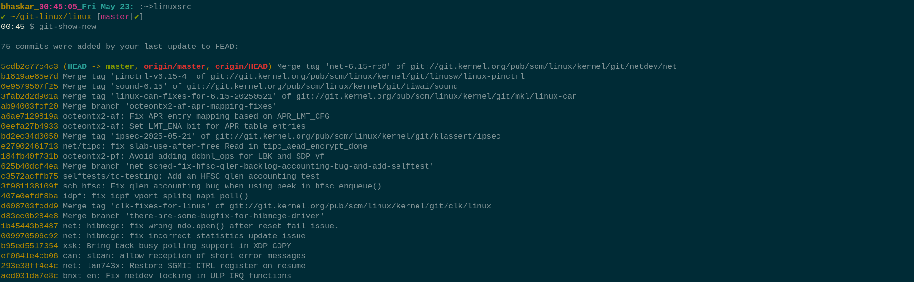
Task: Click the green checkmark before ~/git-linux/linux
Action: pyautogui.click(x=3, y=17)
